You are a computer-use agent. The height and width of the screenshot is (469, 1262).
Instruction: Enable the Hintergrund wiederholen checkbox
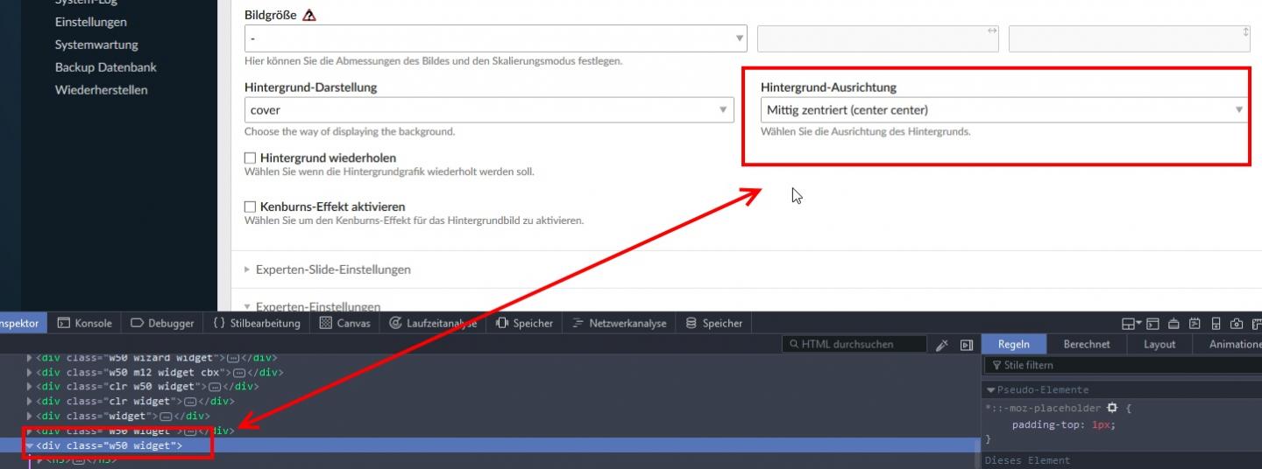(x=250, y=157)
